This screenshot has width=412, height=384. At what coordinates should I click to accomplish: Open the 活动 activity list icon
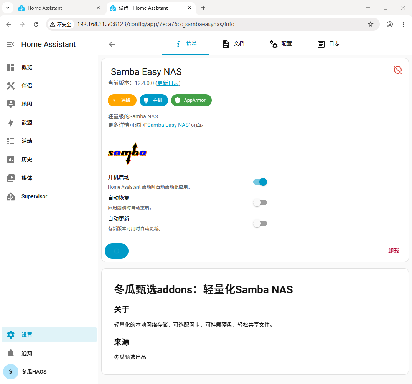(x=10, y=141)
